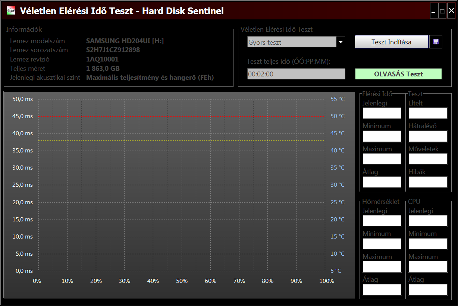Close the Véletlen Elérési Idő Teszt window

pyautogui.click(x=451, y=11)
